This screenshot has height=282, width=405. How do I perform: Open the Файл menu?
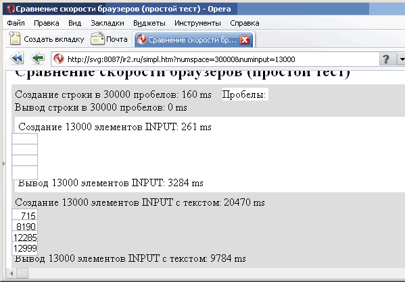pos(16,23)
